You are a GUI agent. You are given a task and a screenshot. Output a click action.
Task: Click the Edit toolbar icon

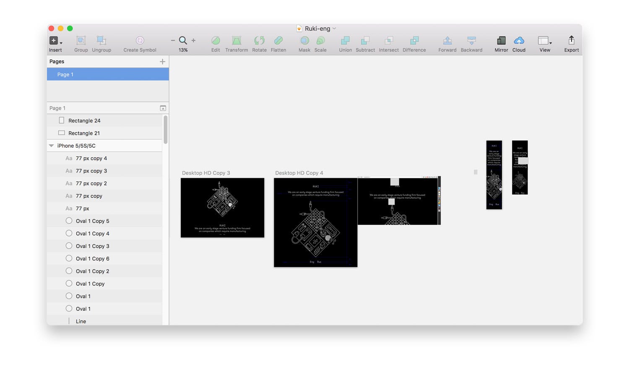216,40
